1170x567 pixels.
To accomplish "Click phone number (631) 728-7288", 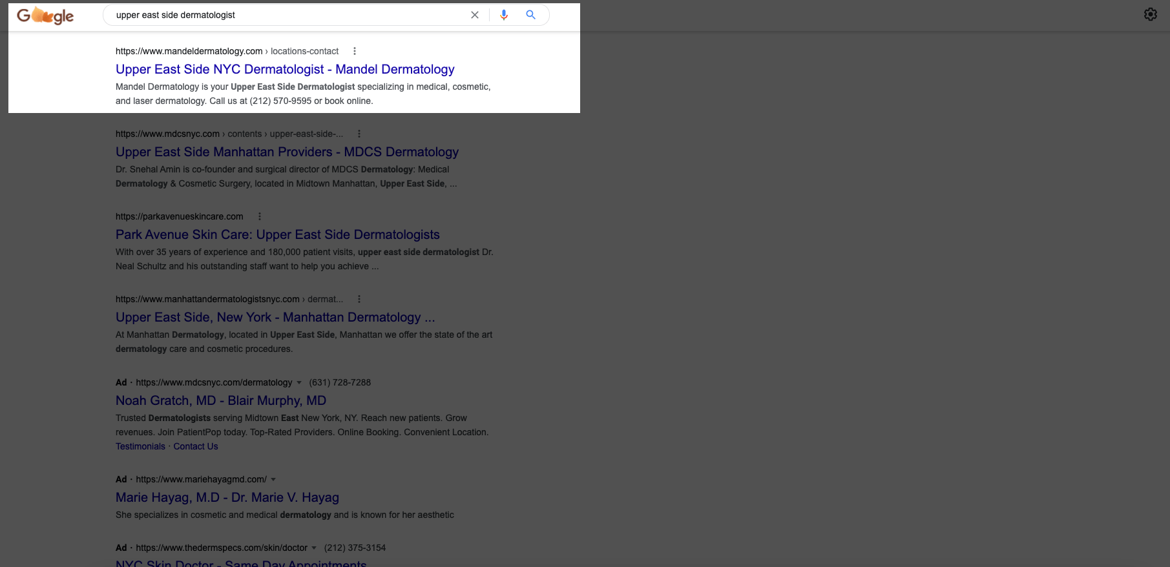I will [340, 382].
